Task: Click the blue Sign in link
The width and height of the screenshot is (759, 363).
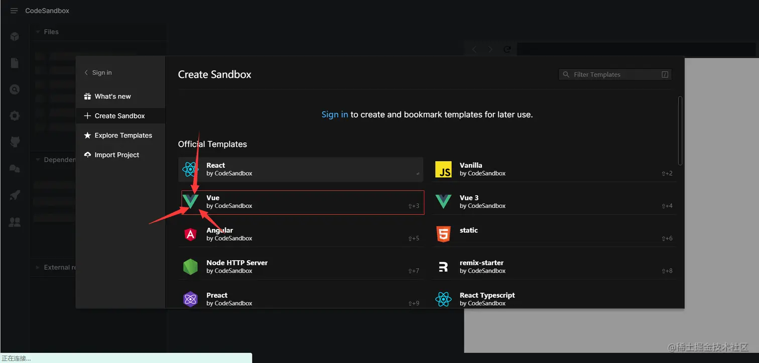Action: (334, 114)
